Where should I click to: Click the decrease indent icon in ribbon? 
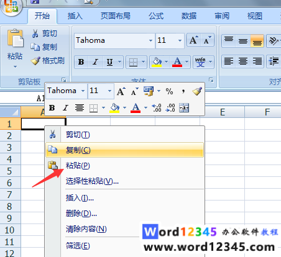pyautogui.click(x=274, y=61)
